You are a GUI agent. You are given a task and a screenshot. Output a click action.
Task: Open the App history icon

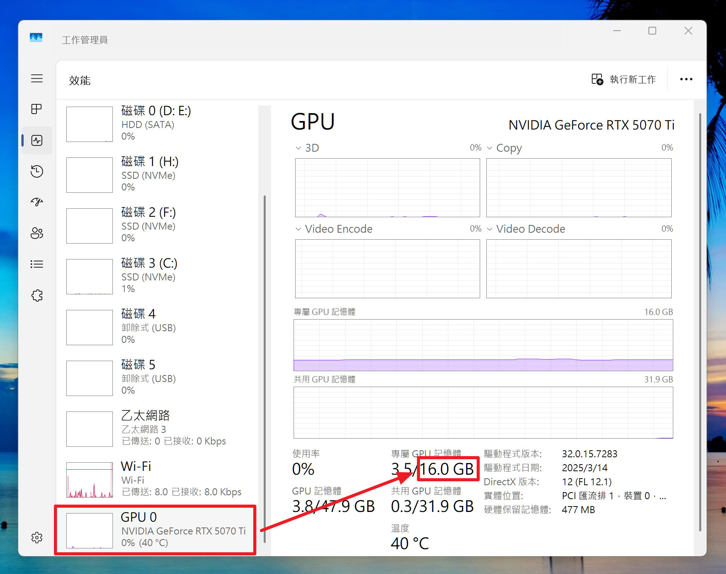tap(37, 171)
